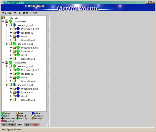Select the HSTCL root label
The height and width of the screenshot is (132, 156).
coord(14,18)
